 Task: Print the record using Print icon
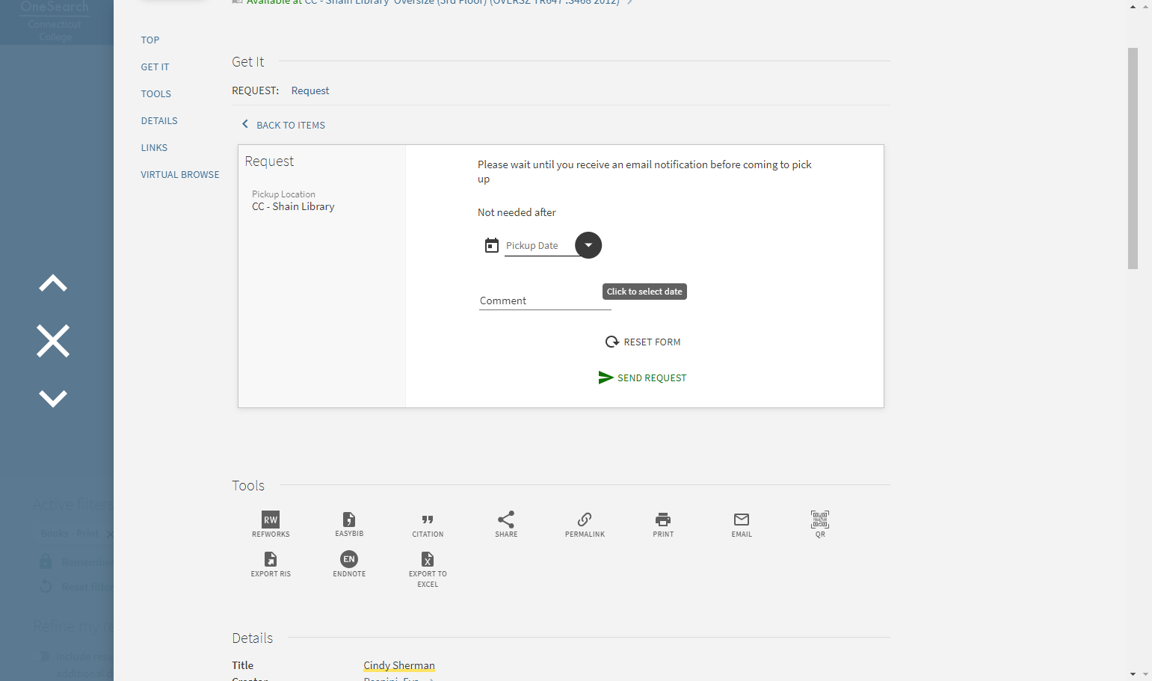coord(663,524)
